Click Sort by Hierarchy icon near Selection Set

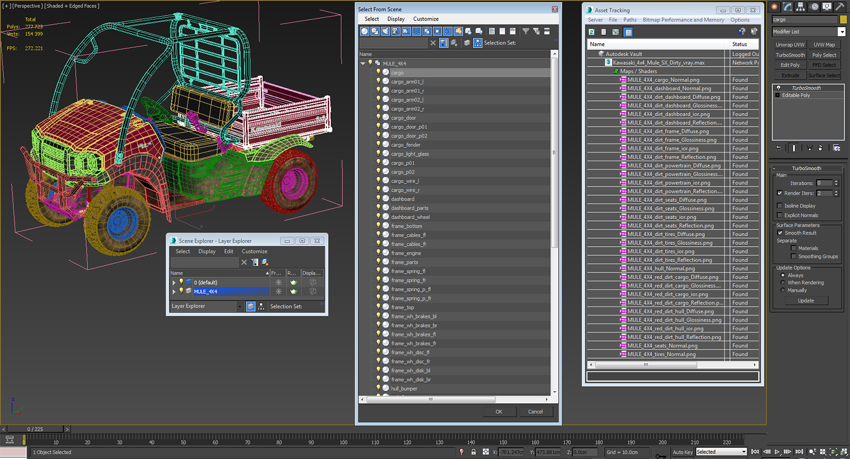[477, 43]
